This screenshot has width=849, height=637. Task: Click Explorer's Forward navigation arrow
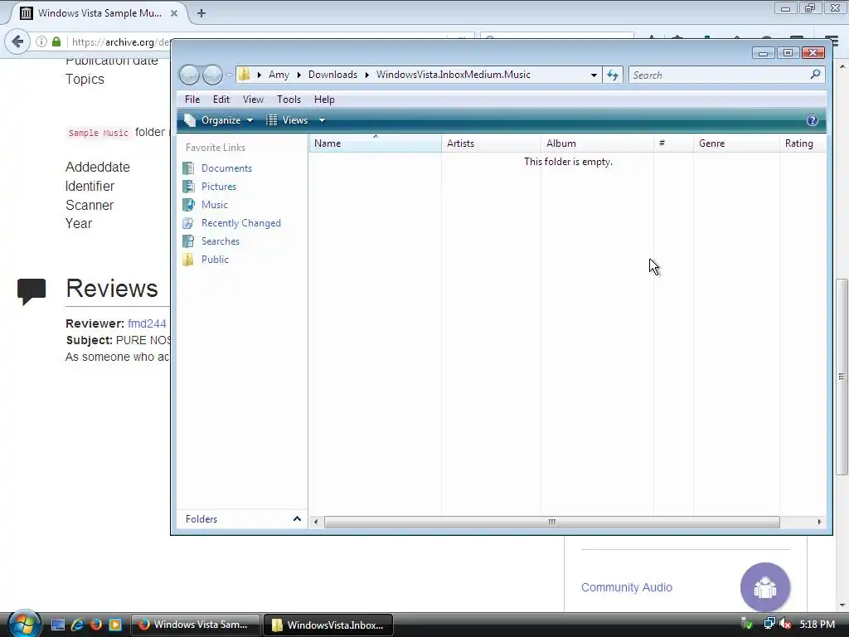212,75
